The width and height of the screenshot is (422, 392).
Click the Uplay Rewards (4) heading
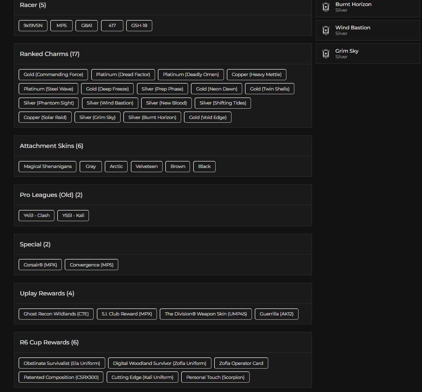click(x=47, y=294)
